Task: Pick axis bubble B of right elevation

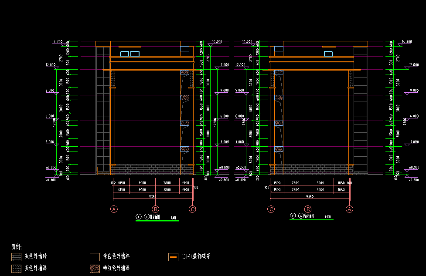Action: [x=308, y=209]
